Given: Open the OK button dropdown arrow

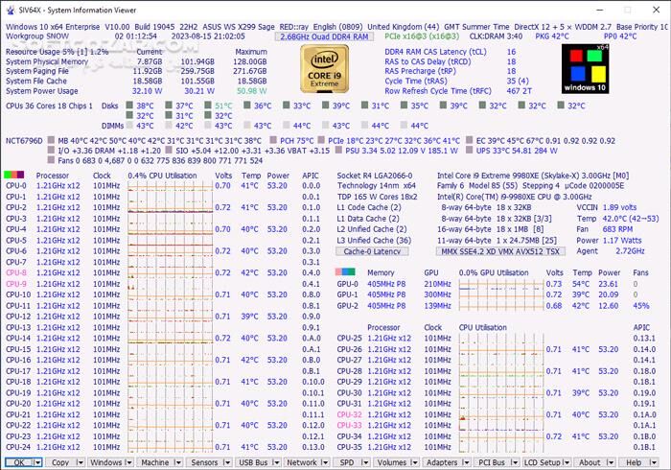Looking at the screenshot, I should tap(37, 462).
